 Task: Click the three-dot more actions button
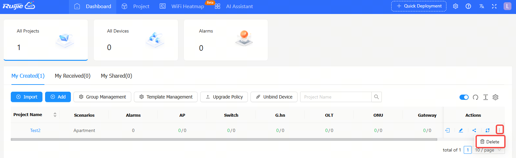click(499, 130)
